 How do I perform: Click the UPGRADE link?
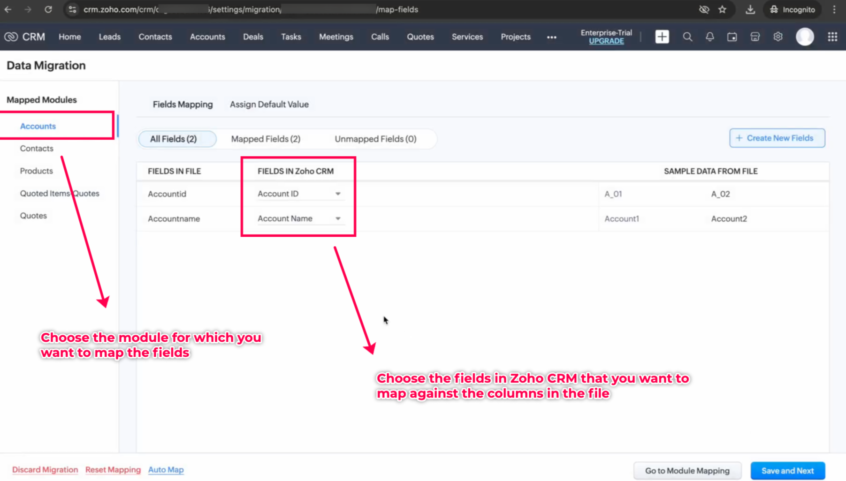click(x=606, y=41)
